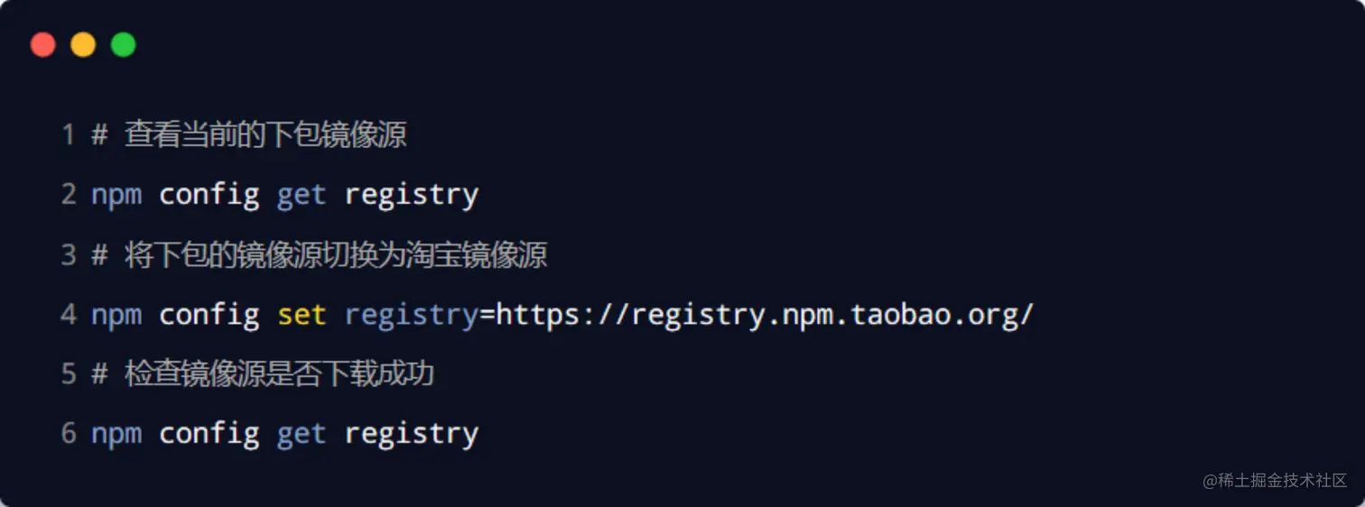Viewport: 1365px width, 507px height.
Task: Click 'get' keyword on line 6
Action: [302, 435]
